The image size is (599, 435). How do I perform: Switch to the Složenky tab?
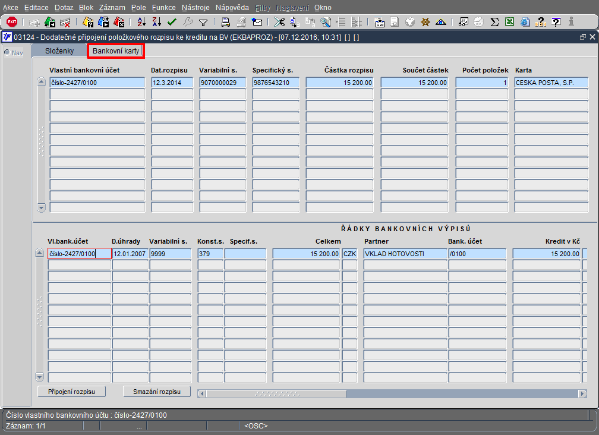point(59,51)
